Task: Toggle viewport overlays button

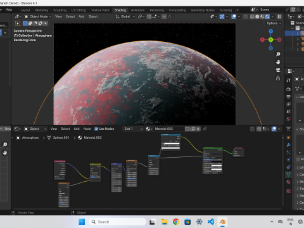Action: [x=234, y=16]
